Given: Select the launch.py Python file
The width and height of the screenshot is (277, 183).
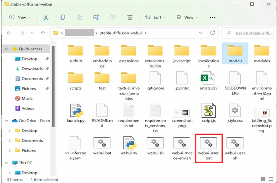Looking at the screenshot, I should pos(75,113).
